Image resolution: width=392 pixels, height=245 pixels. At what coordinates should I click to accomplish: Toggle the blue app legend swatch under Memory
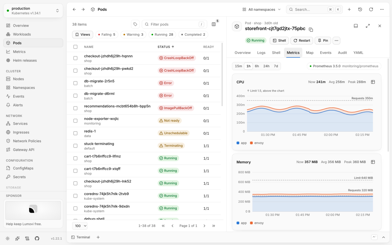point(238,223)
